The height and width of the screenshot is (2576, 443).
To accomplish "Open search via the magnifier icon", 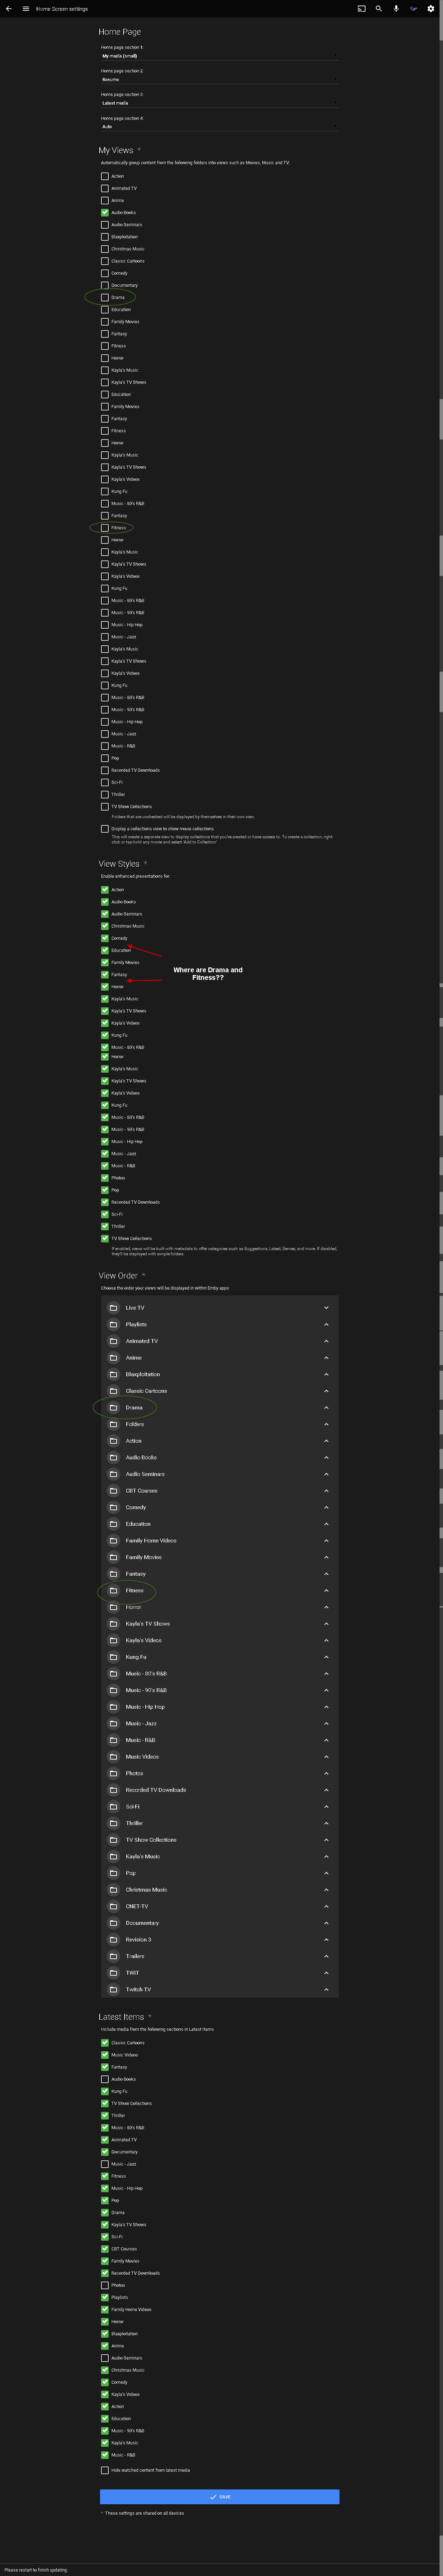I will (x=379, y=9).
